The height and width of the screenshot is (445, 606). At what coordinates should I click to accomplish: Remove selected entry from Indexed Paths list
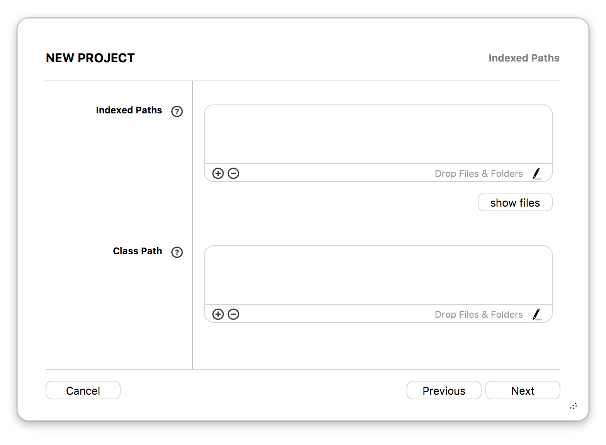point(233,173)
